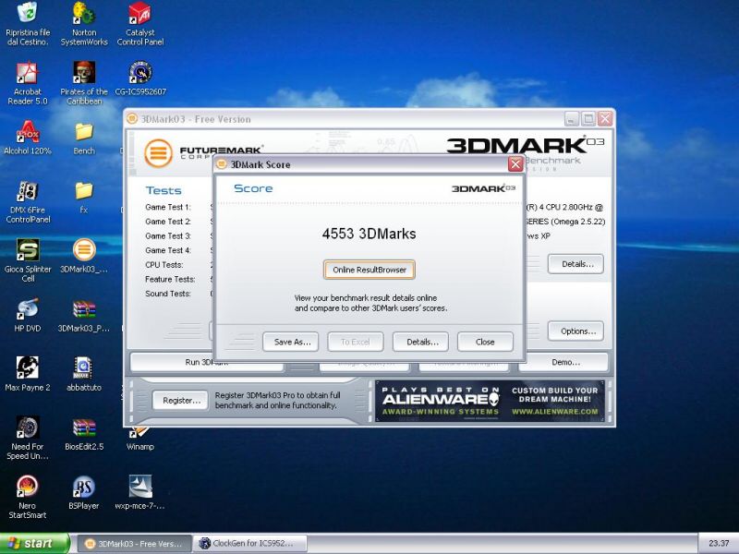Click the "4553 3DMarks" score text
The image size is (739, 554).
tap(369, 234)
